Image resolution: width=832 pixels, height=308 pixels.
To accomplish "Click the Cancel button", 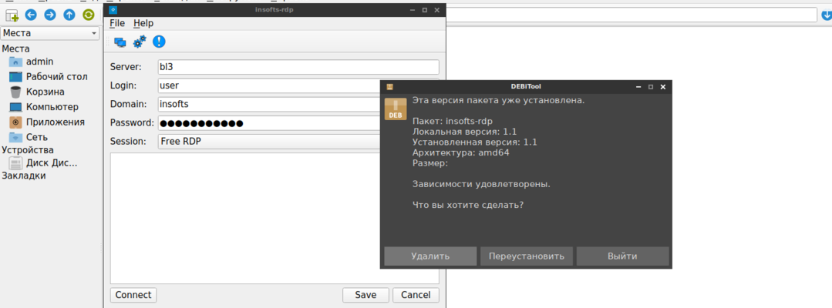I will coord(416,295).
